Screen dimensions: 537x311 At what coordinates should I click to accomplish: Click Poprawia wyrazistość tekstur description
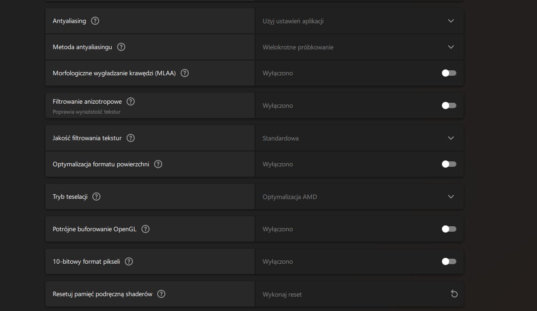click(86, 112)
